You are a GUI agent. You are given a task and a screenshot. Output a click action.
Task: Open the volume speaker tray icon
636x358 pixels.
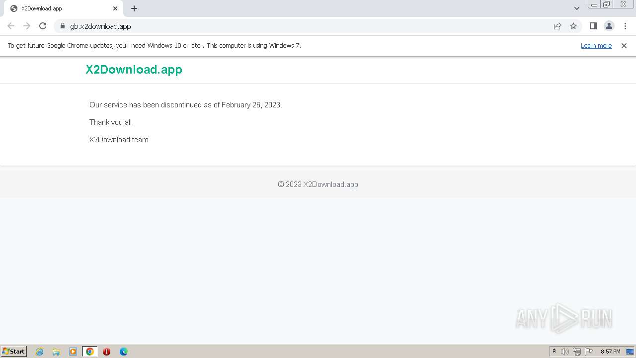tap(565, 352)
